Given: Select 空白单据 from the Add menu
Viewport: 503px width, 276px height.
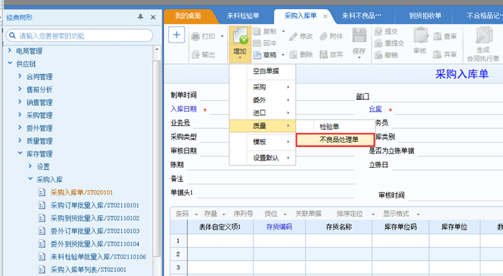Looking at the screenshot, I should pos(265,72).
